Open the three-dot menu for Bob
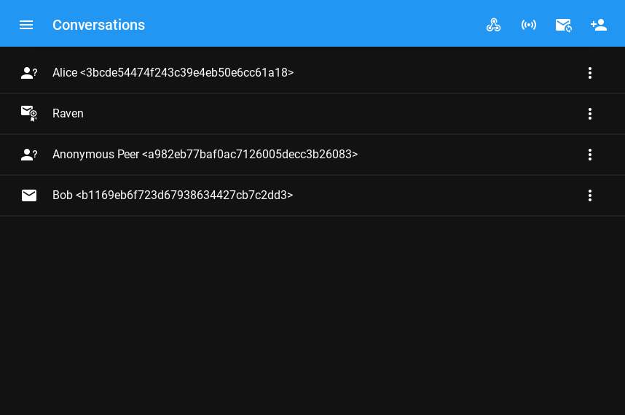The height and width of the screenshot is (415, 625). click(590, 195)
